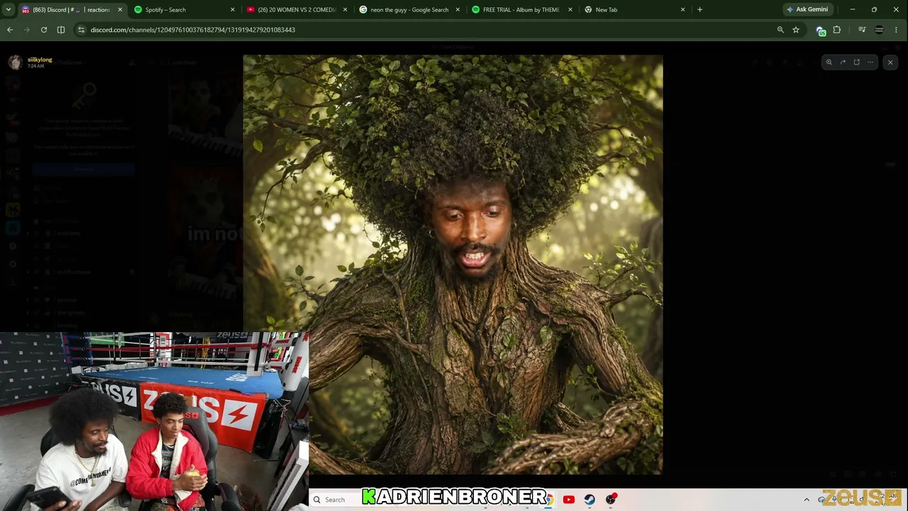Open the page zoom magnifier in address bar
The image size is (908, 511).
(780, 30)
